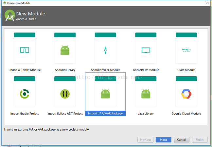
Task: Click the 'Android Library' label
Action: click(65, 70)
